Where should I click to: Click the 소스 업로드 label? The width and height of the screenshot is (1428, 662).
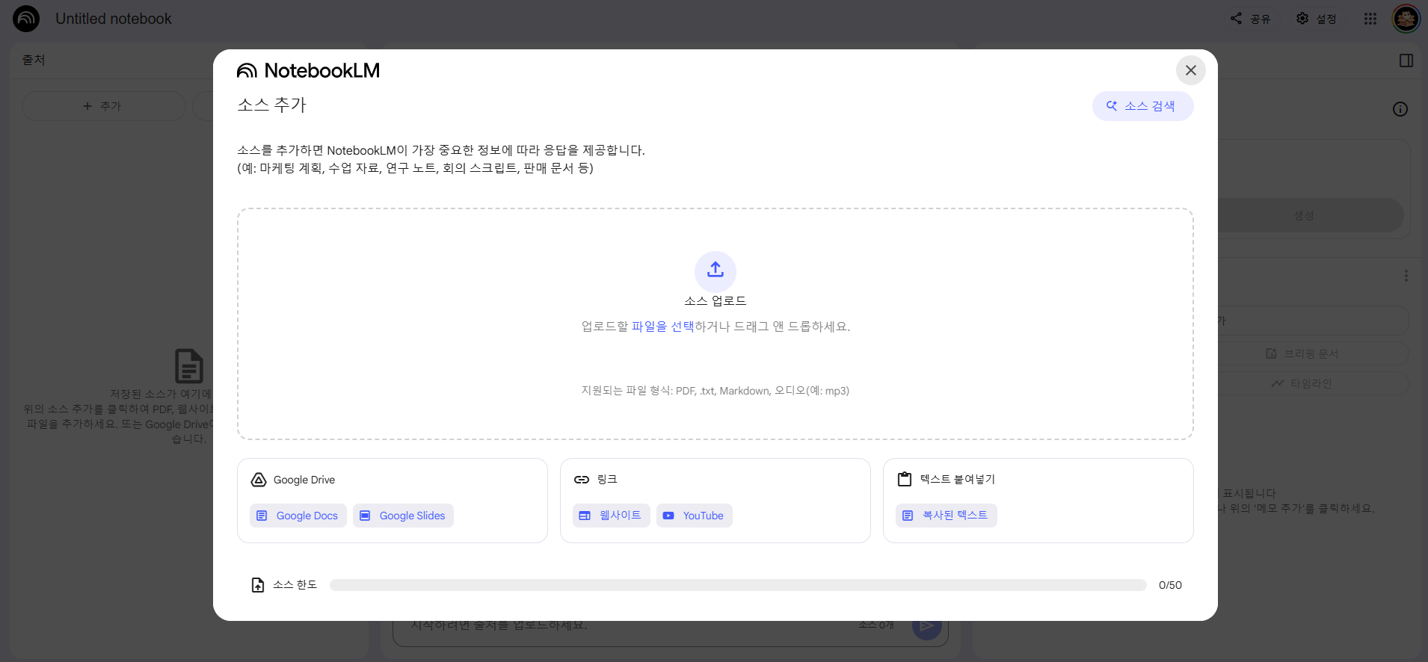715,300
